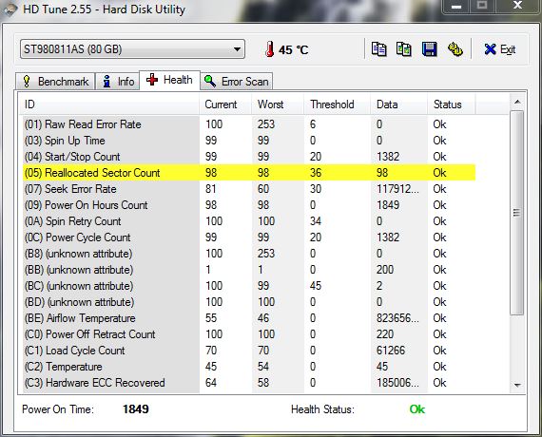The height and width of the screenshot is (437, 542).
Task: Open options via the wrench icon
Action: [455, 49]
